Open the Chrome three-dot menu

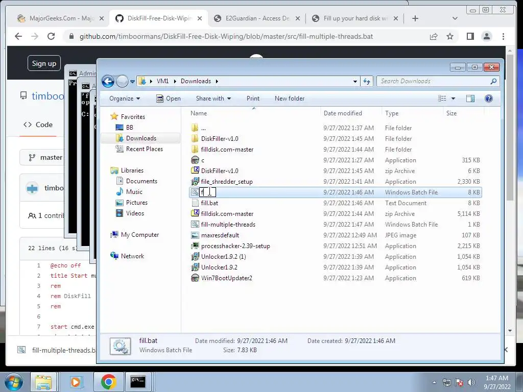click(x=503, y=36)
